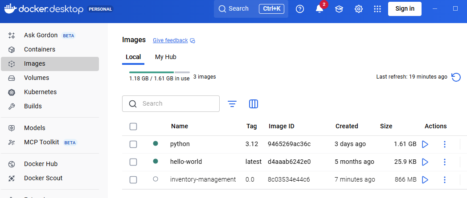Check the python image checkbox
Viewport: 467px width, 198px height.
pos(133,145)
